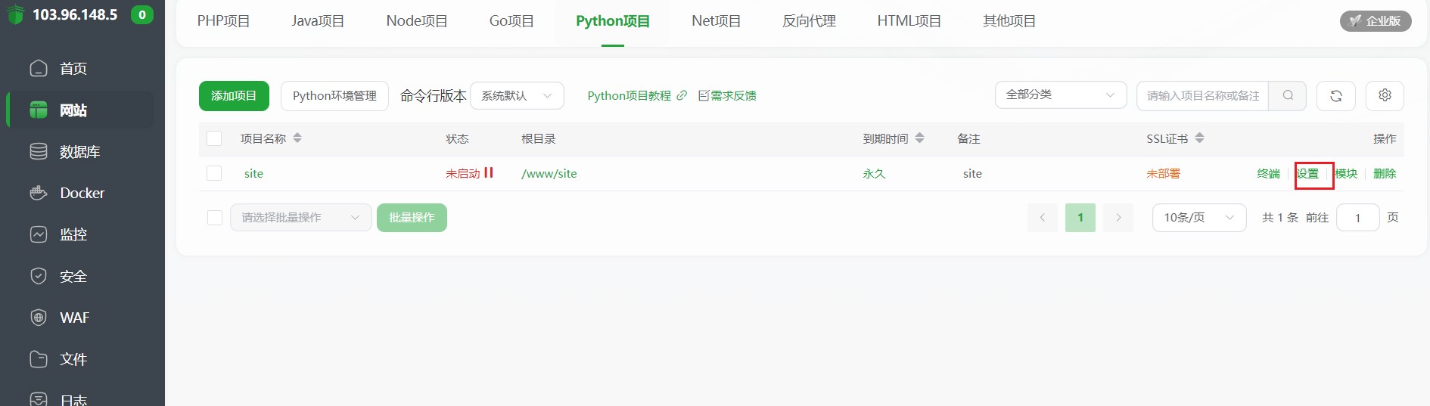This screenshot has height=406, width=1430.
Task: Open the WAF firewall sidebar item
Action: point(74,318)
